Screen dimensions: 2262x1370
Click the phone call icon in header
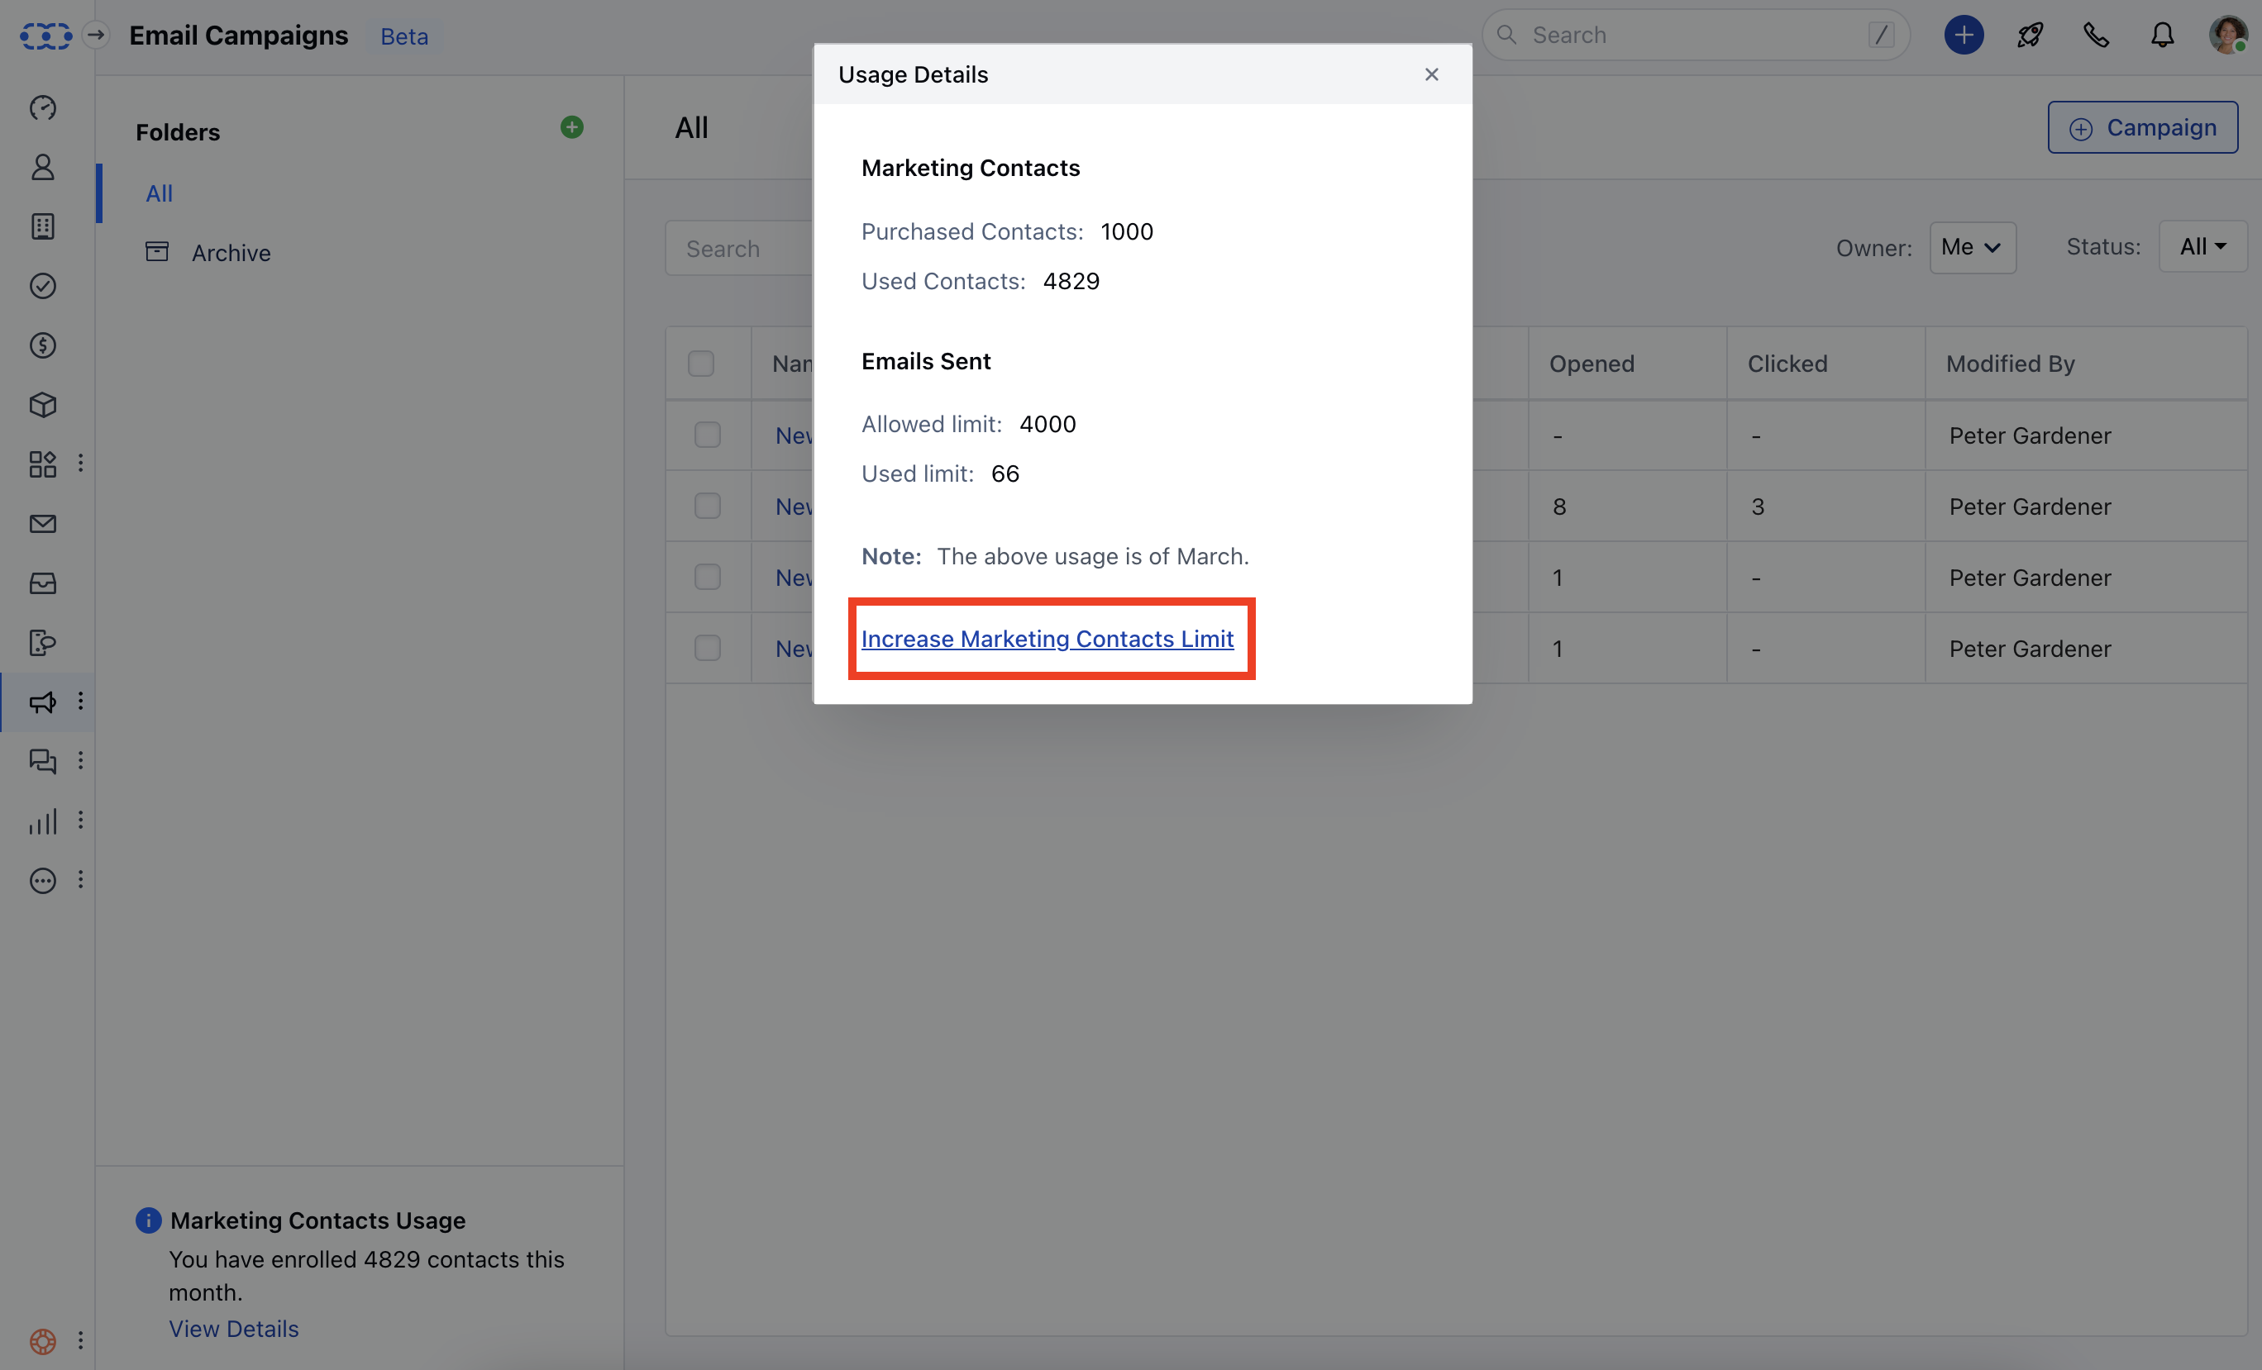coord(2096,35)
